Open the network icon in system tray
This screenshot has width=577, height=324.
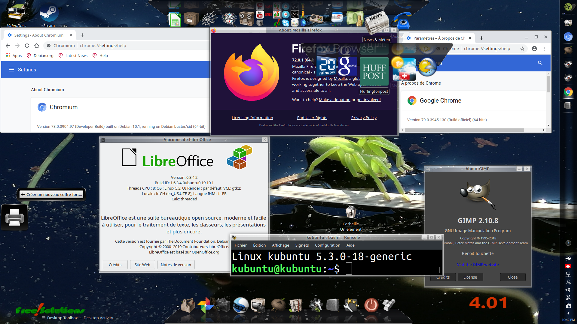click(x=568, y=274)
